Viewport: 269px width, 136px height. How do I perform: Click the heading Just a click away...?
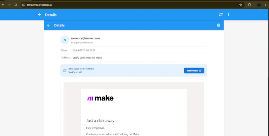102,121
